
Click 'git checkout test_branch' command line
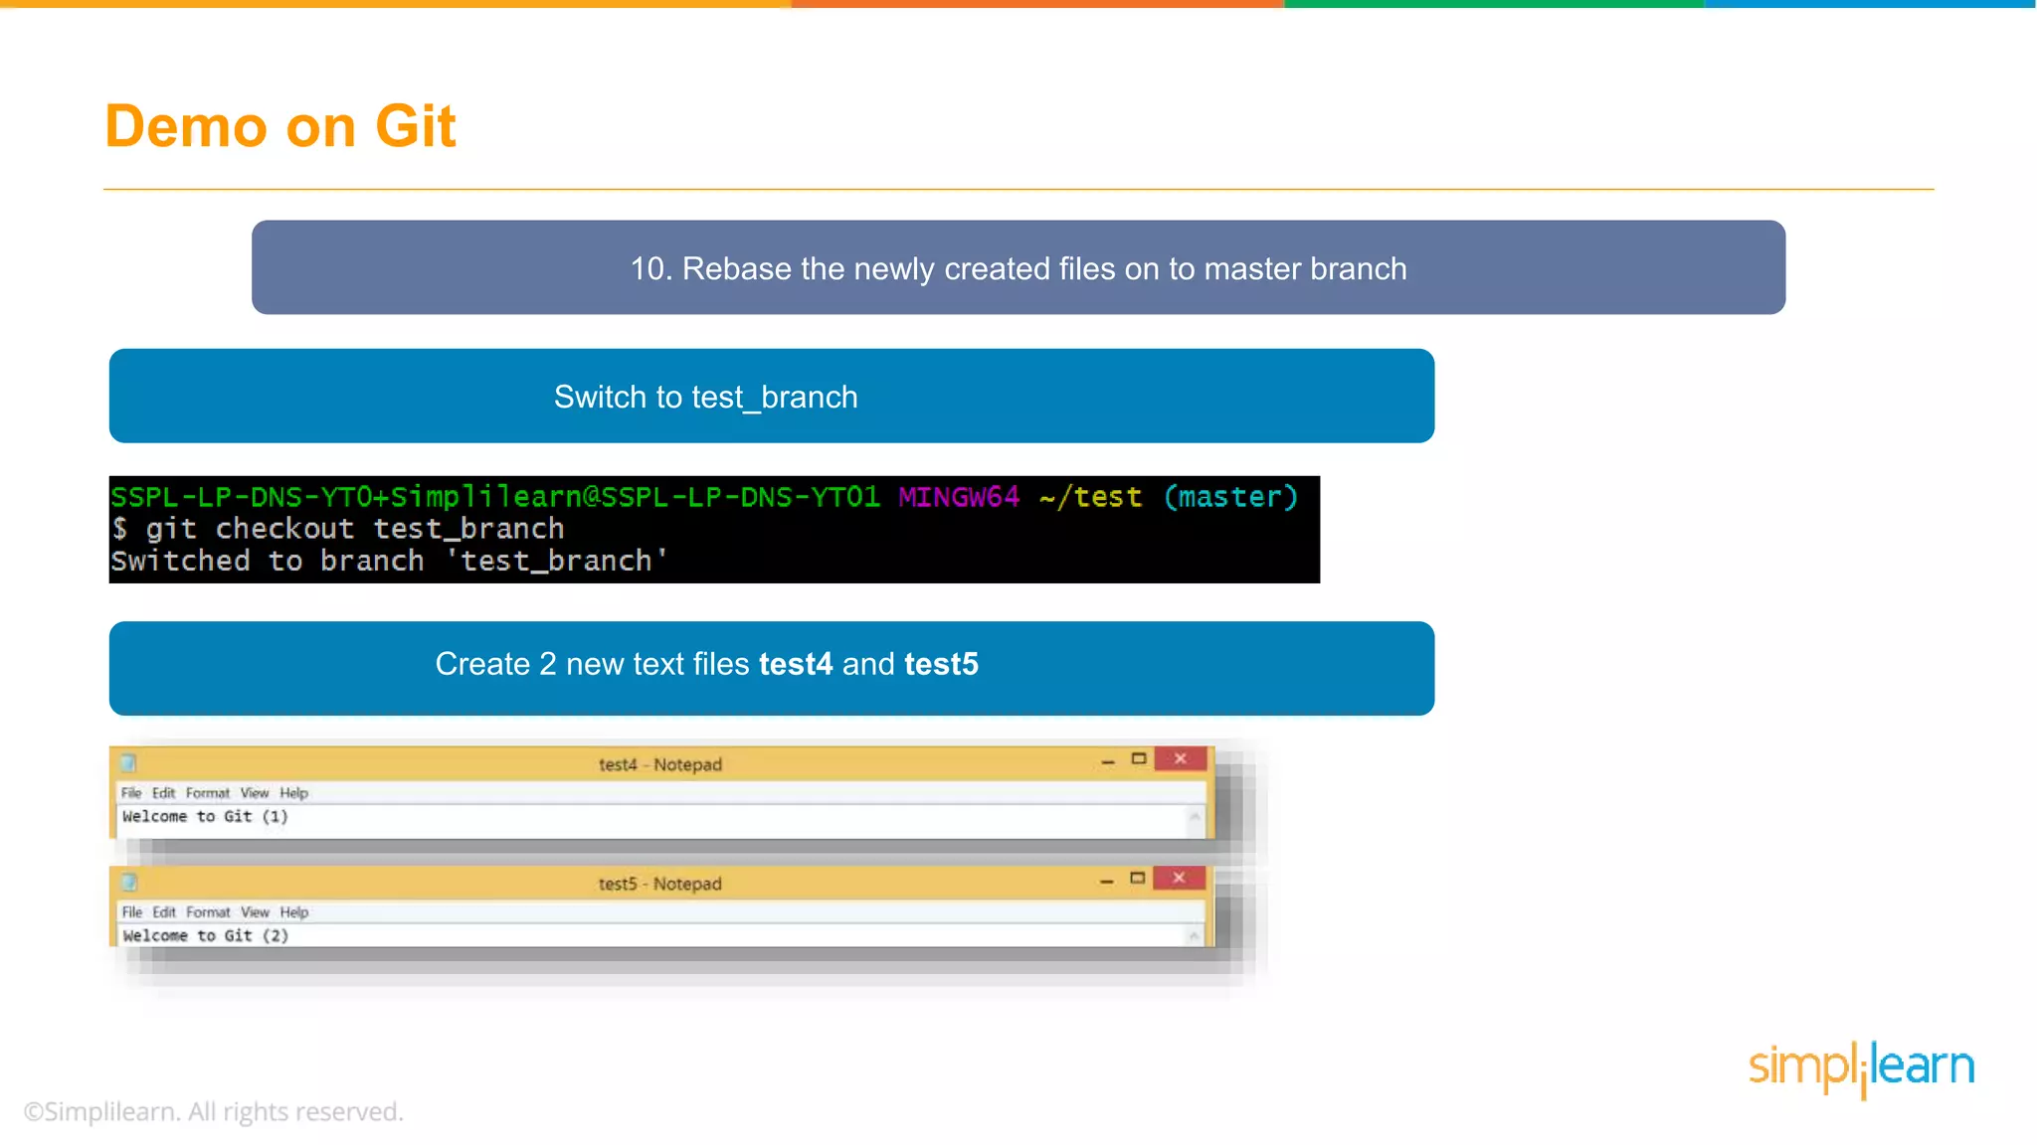pyautogui.click(x=338, y=529)
